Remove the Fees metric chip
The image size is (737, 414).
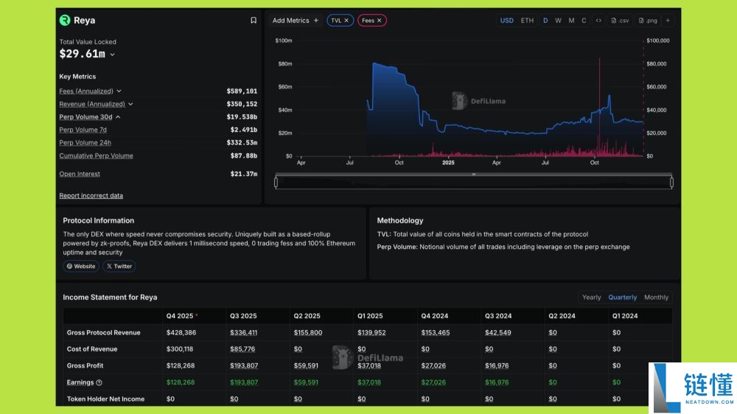click(380, 20)
